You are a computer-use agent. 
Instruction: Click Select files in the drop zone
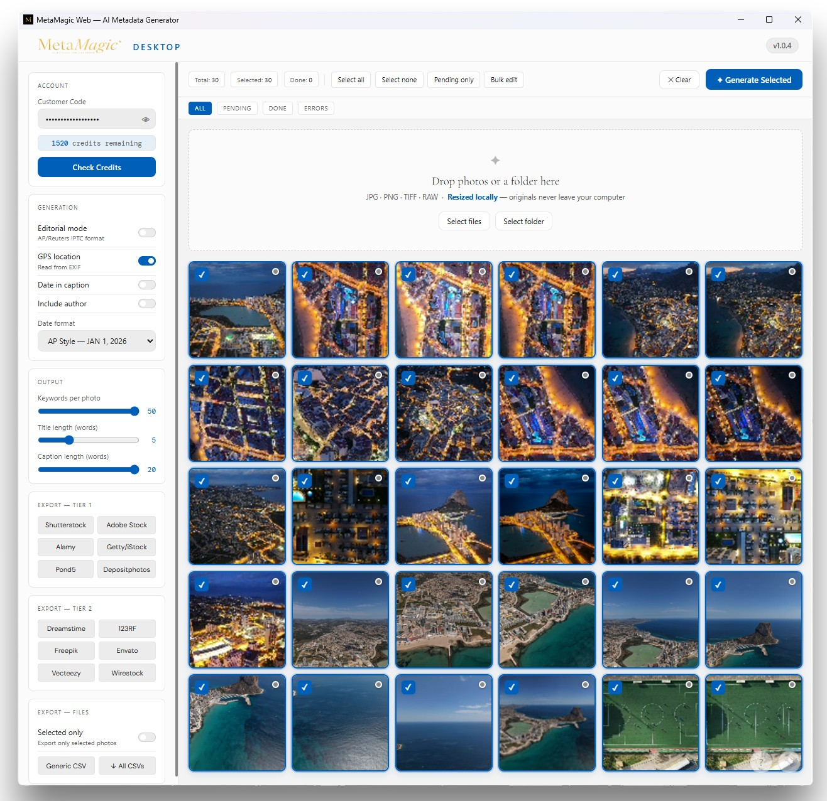(464, 222)
